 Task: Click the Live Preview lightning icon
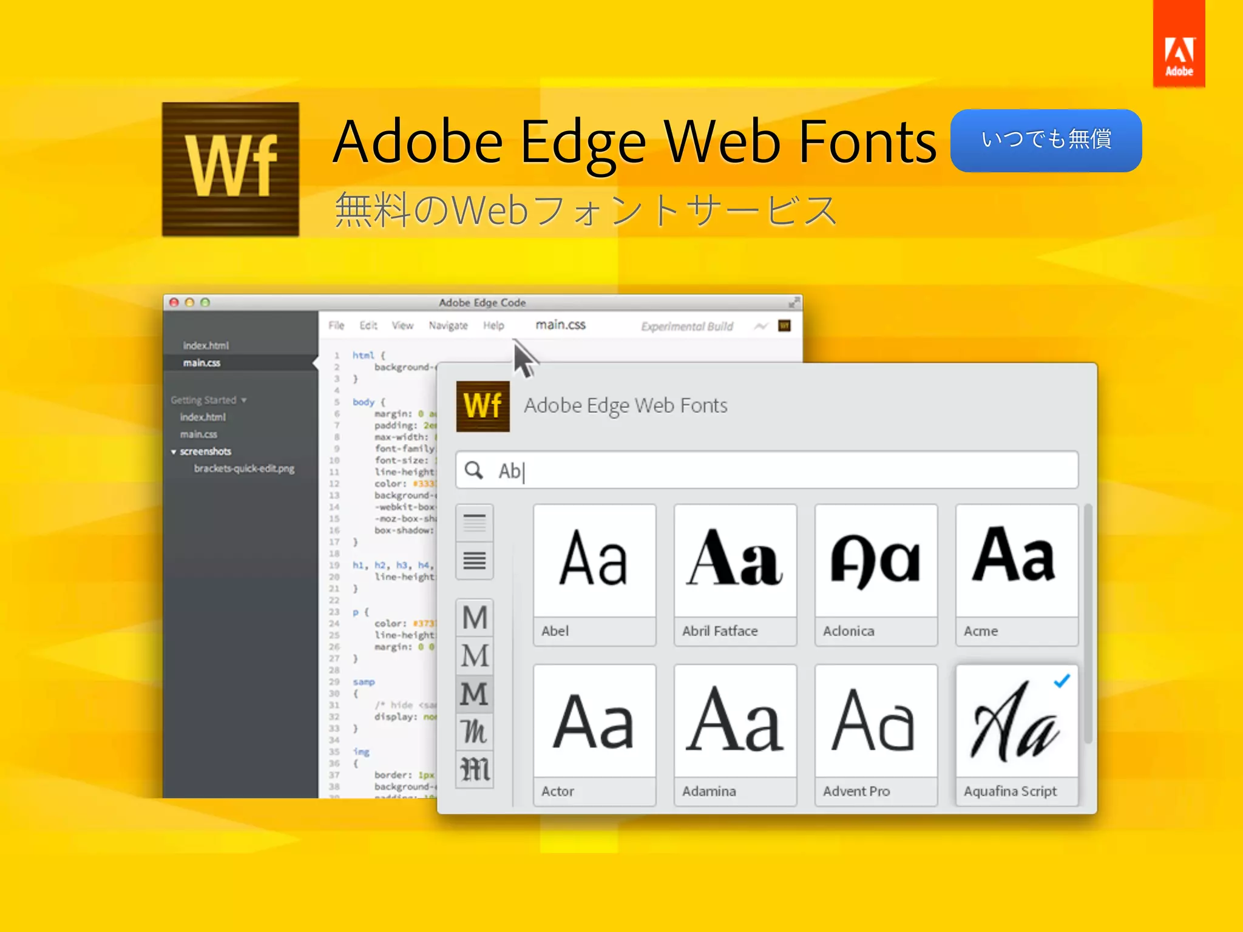(761, 326)
